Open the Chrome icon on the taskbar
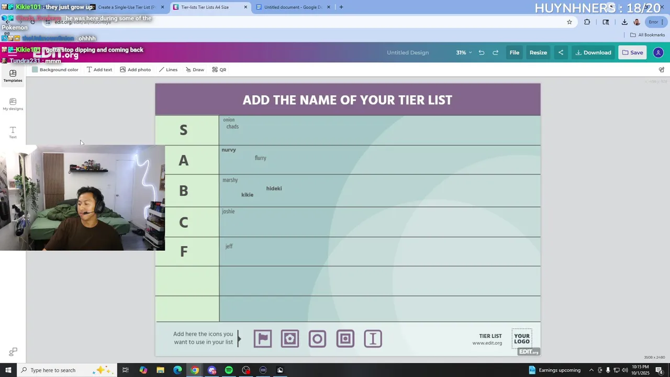Viewport: 670px width, 377px height. pyautogui.click(x=195, y=370)
